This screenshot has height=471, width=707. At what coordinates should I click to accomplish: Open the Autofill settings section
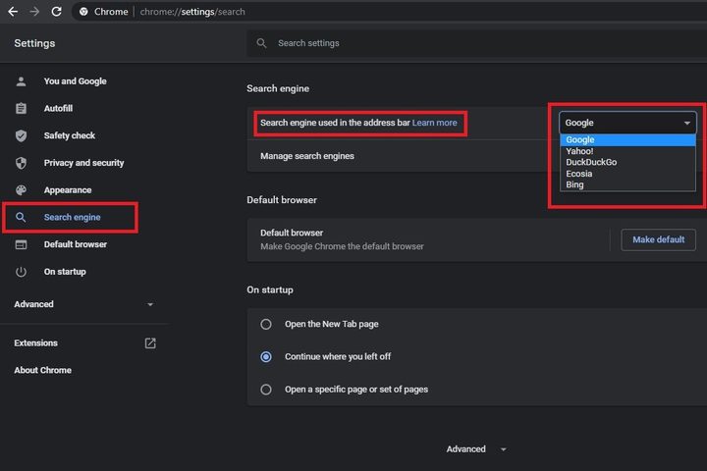click(58, 109)
